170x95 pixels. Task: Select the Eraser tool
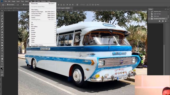point(2,37)
